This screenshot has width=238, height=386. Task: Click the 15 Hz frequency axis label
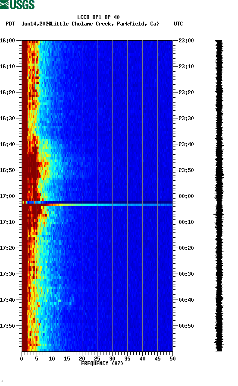tap(67, 359)
